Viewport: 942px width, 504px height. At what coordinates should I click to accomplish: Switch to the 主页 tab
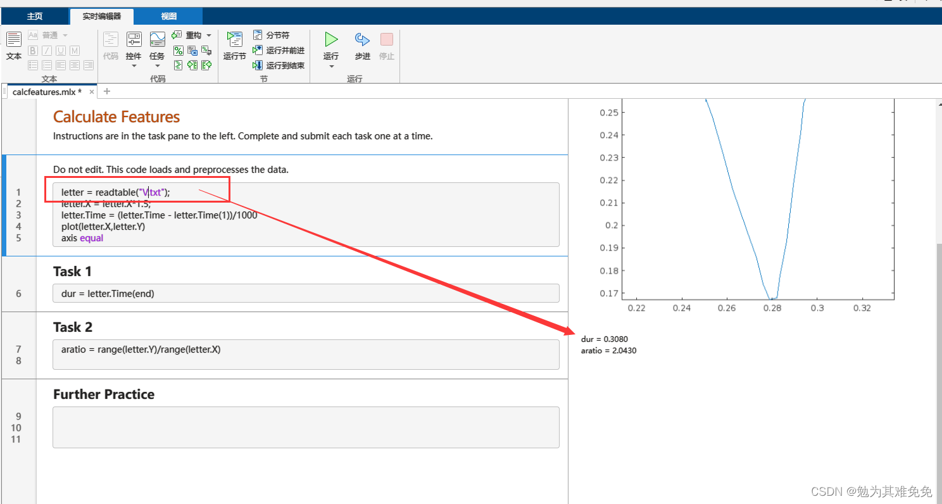click(x=35, y=16)
